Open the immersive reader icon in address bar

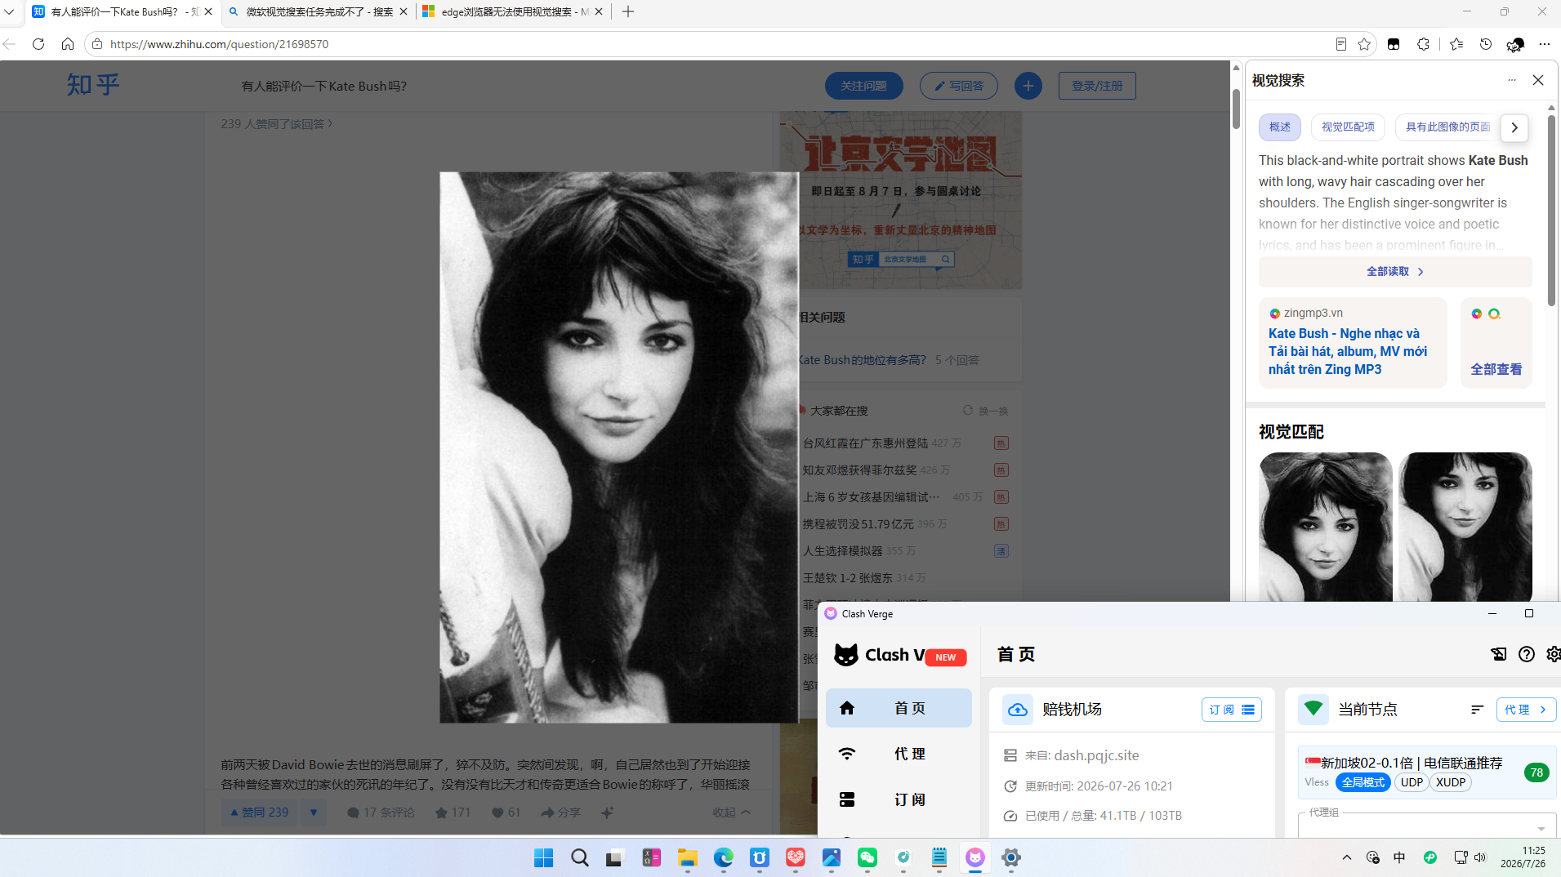[1341, 44]
